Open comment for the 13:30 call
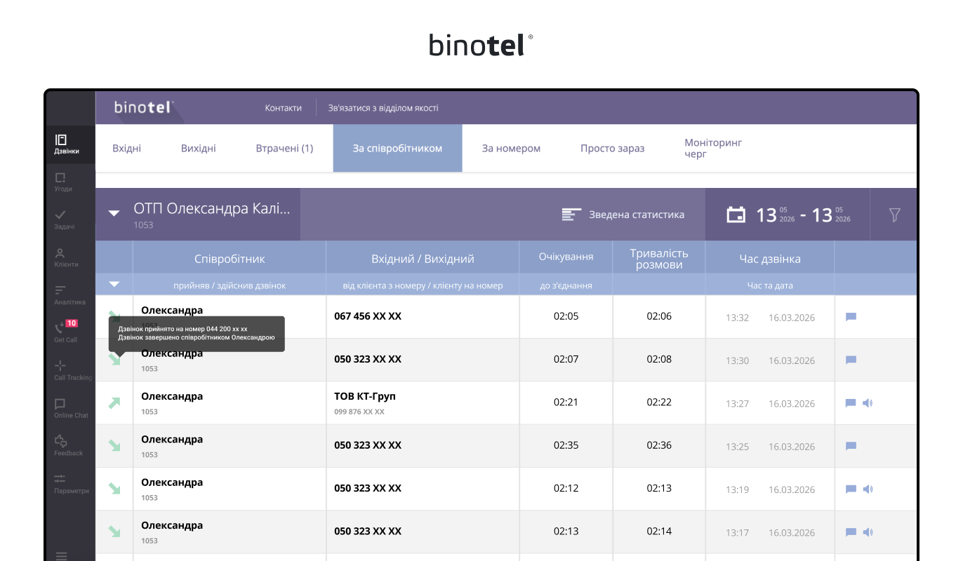 (x=851, y=360)
